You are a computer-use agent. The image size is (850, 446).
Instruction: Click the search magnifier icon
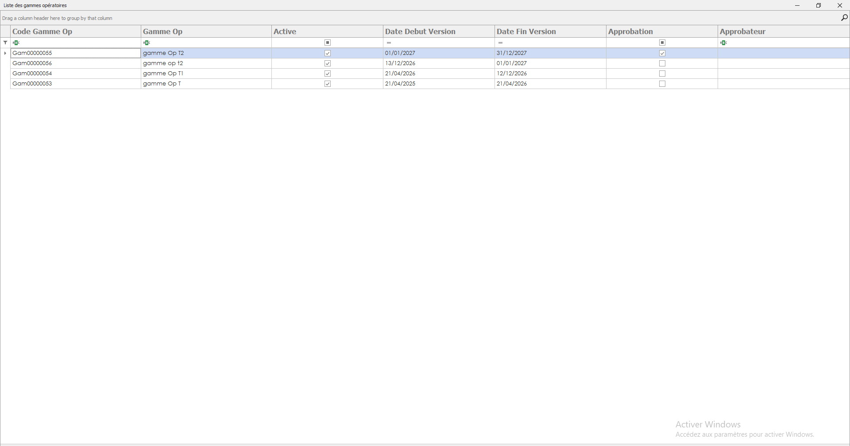(844, 18)
